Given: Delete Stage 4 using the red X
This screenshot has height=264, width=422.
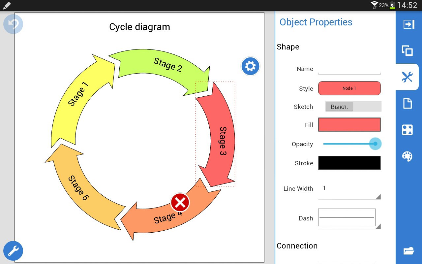Looking at the screenshot, I should click(x=180, y=203).
